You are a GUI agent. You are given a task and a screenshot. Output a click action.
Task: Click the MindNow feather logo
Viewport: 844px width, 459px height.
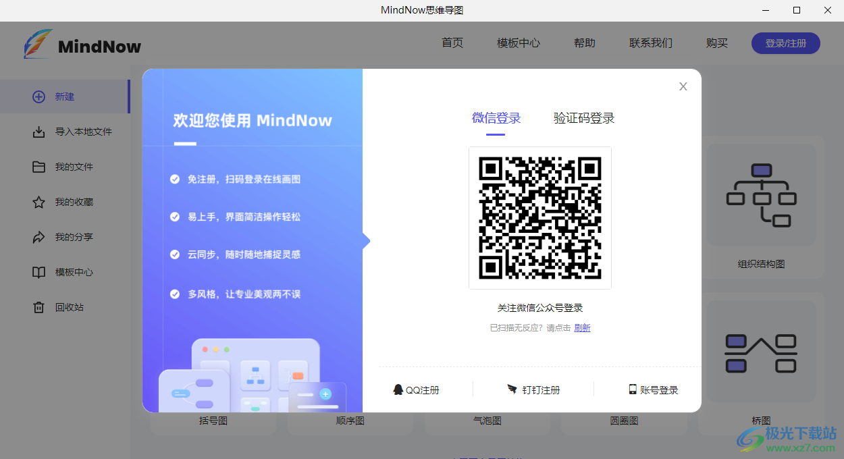click(38, 45)
